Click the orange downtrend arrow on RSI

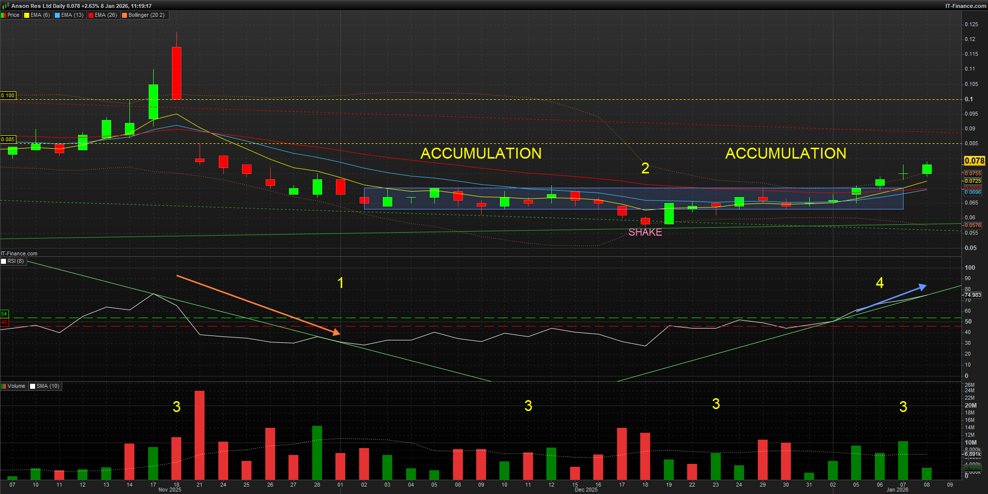(258, 303)
